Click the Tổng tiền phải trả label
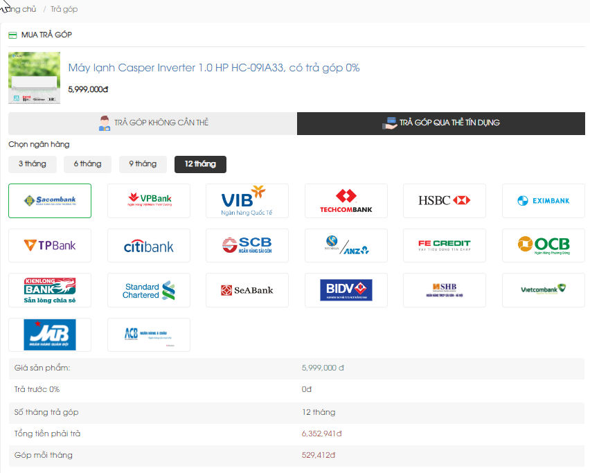Image resolution: width=590 pixels, height=473 pixels. click(47, 434)
